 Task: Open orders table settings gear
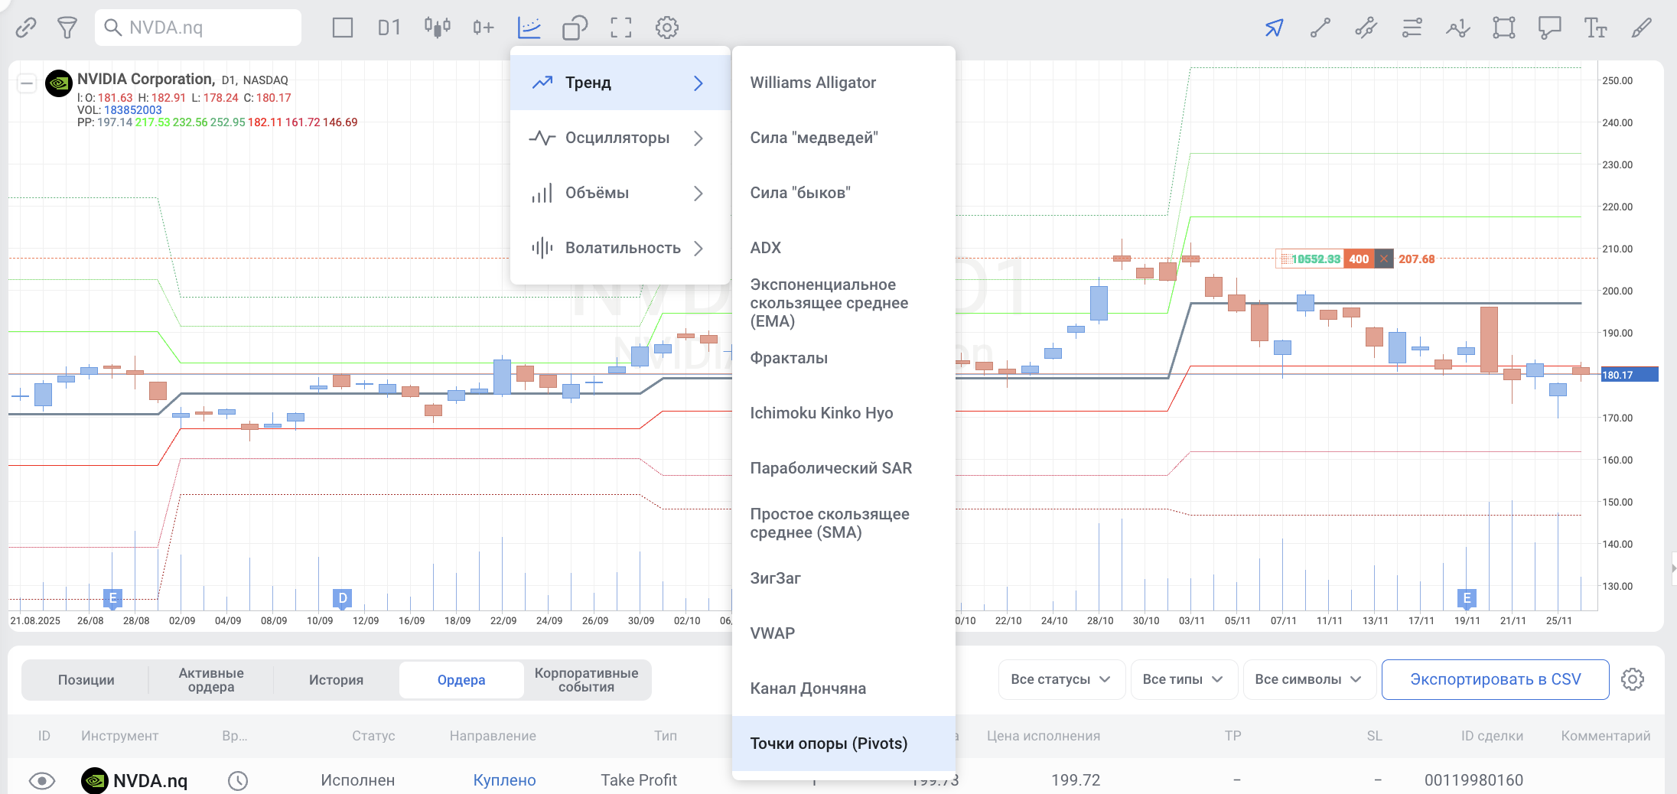point(1633,679)
